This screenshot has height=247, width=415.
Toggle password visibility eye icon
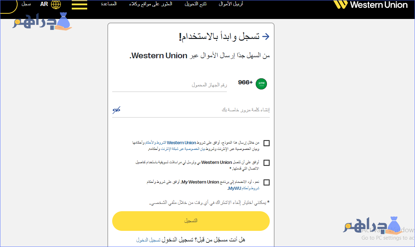coord(116,110)
